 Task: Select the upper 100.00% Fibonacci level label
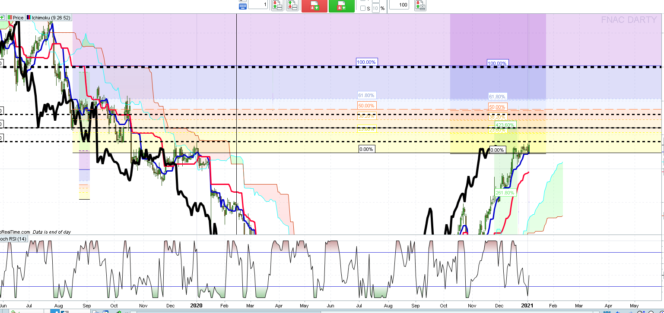[x=367, y=62]
